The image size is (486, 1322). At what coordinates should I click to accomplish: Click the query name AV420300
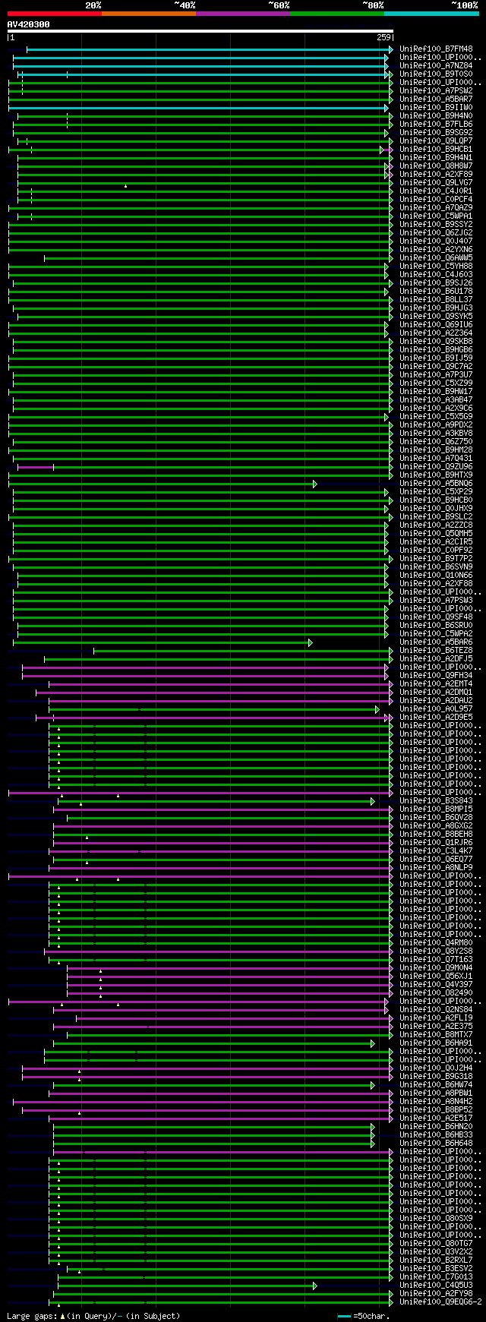(29, 24)
